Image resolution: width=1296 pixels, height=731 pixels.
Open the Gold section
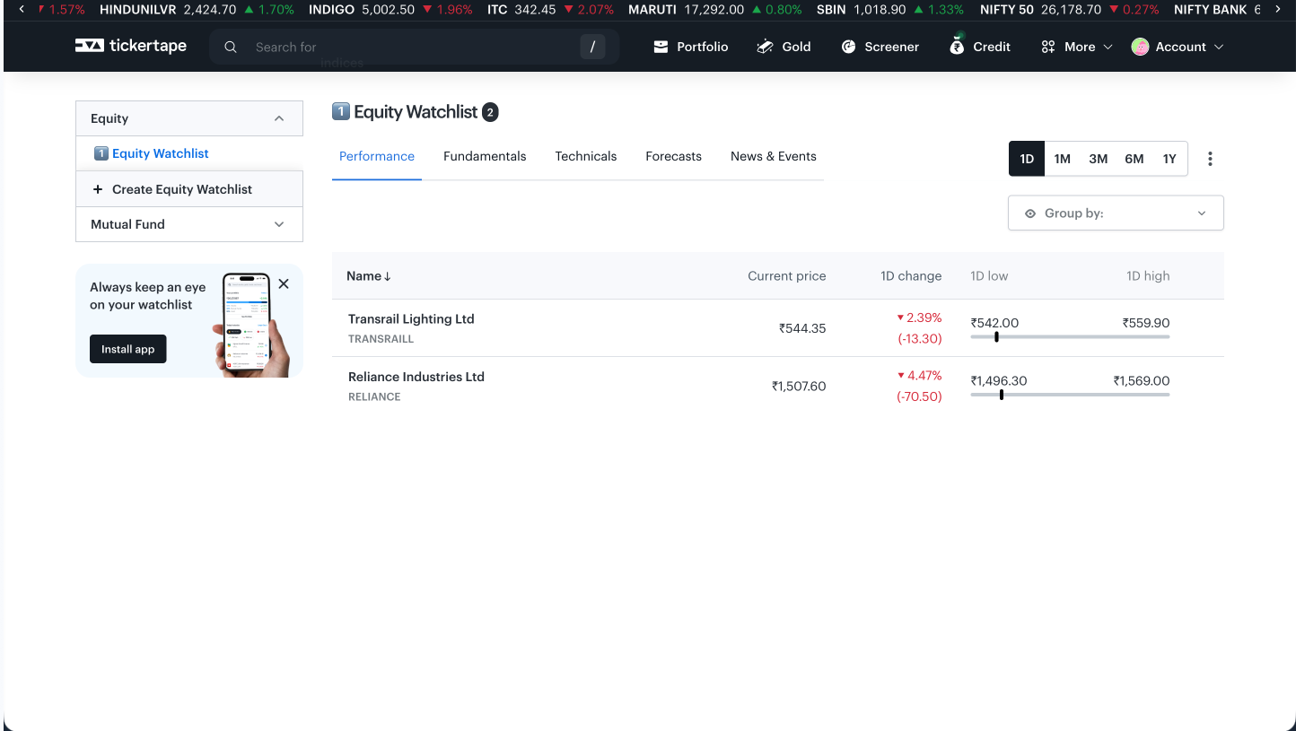pos(784,47)
